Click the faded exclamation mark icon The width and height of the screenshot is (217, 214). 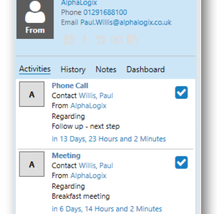tap(85, 39)
